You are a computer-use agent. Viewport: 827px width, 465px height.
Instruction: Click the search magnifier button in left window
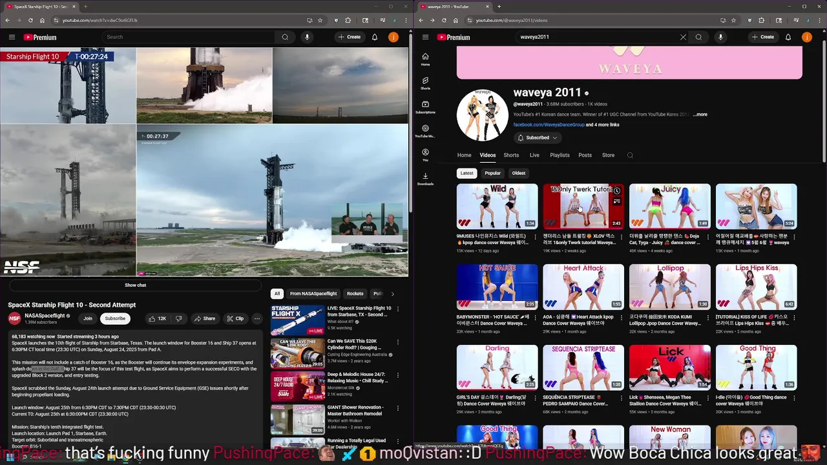pyautogui.click(x=285, y=37)
